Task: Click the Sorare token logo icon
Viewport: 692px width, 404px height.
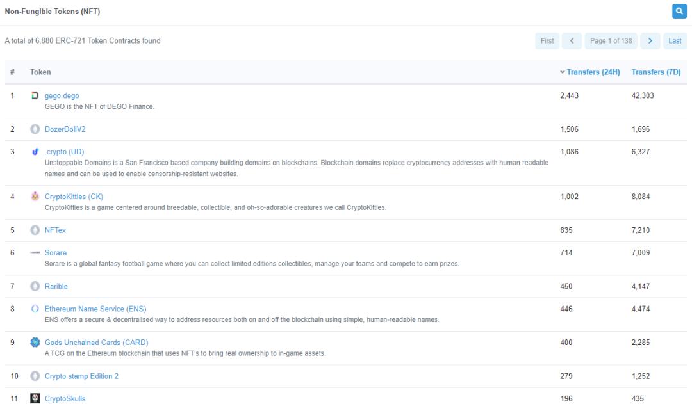Action: [35, 253]
